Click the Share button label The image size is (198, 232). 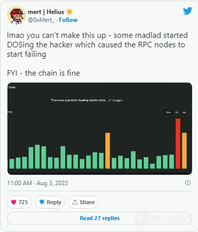click(87, 202)
